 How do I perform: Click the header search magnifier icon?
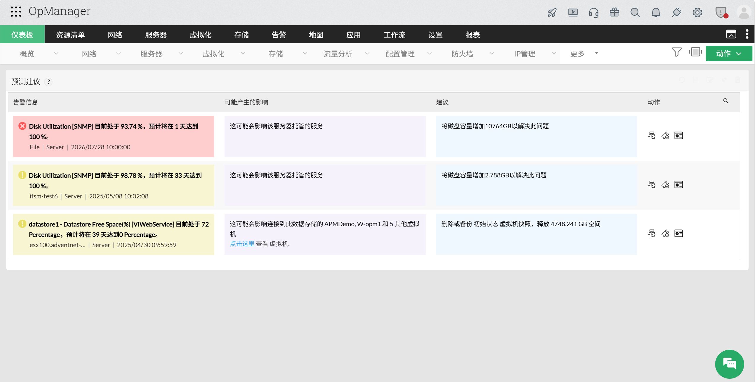pyautogui.click(x=635, y=12)
